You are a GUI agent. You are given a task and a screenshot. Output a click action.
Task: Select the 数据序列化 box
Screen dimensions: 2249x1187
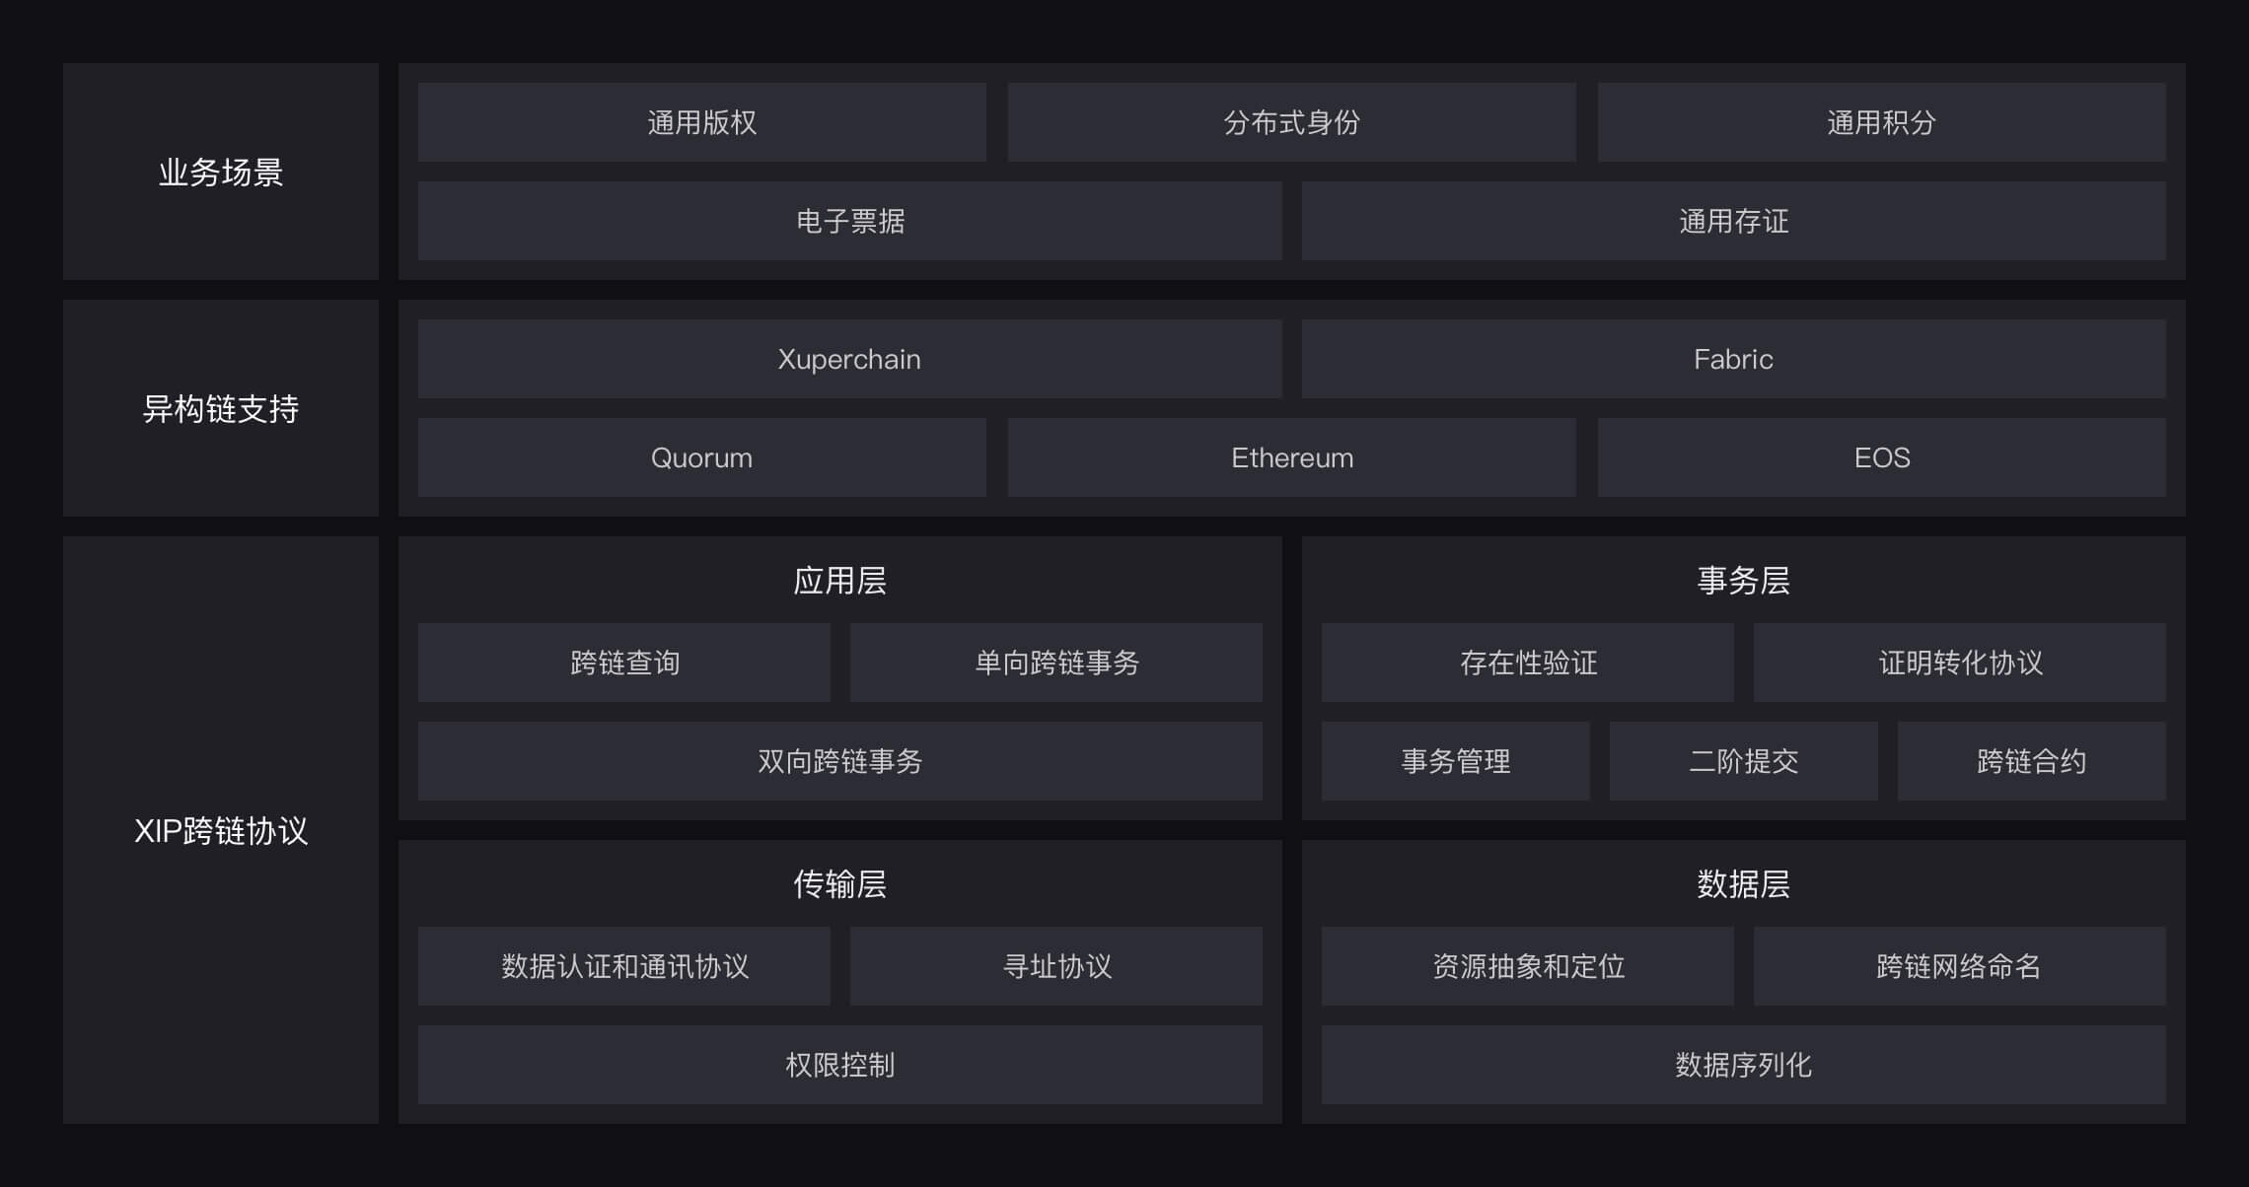coord(1743,1065)
